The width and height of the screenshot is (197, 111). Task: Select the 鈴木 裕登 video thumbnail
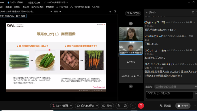click(131, 48)
